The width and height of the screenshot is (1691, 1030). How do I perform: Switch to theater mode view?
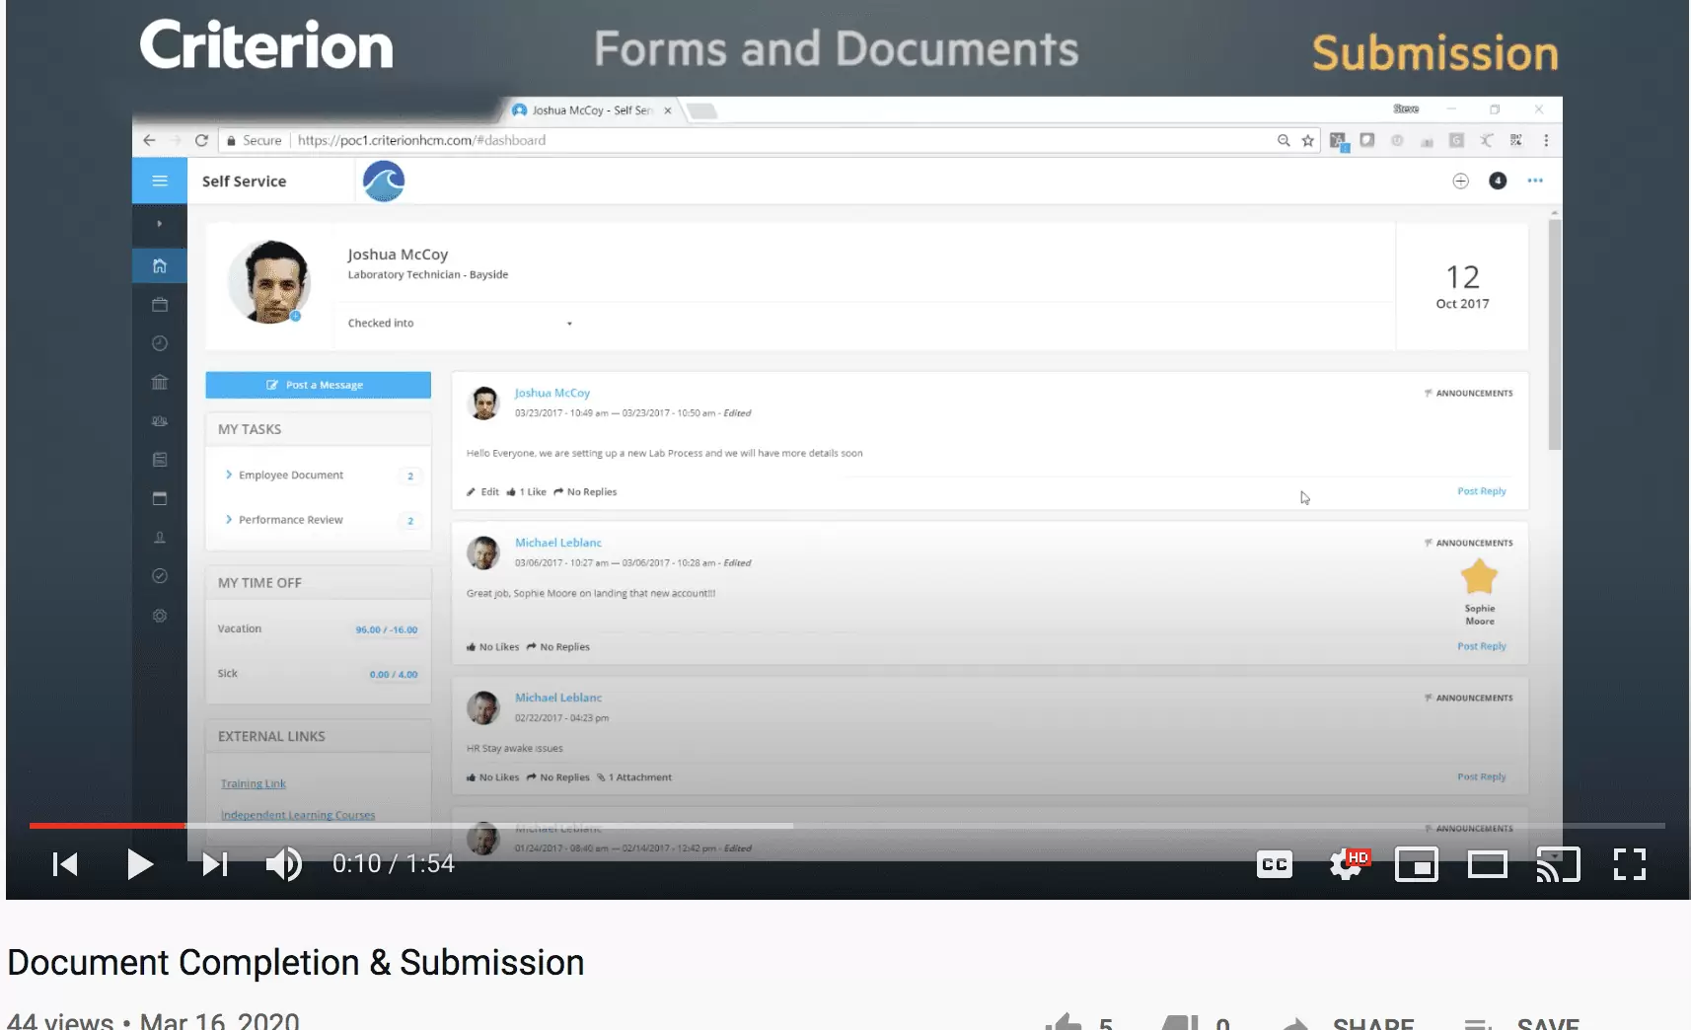coord(1487,865)
